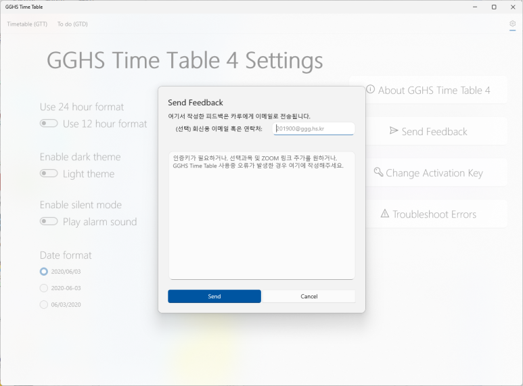The image size is (523, 386).
Task: Click the info icon next to About
Action: pyautogui.click(x=371, y=89)
